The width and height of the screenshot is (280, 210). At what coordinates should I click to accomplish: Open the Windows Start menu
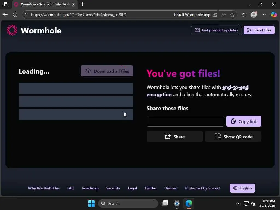91,203
